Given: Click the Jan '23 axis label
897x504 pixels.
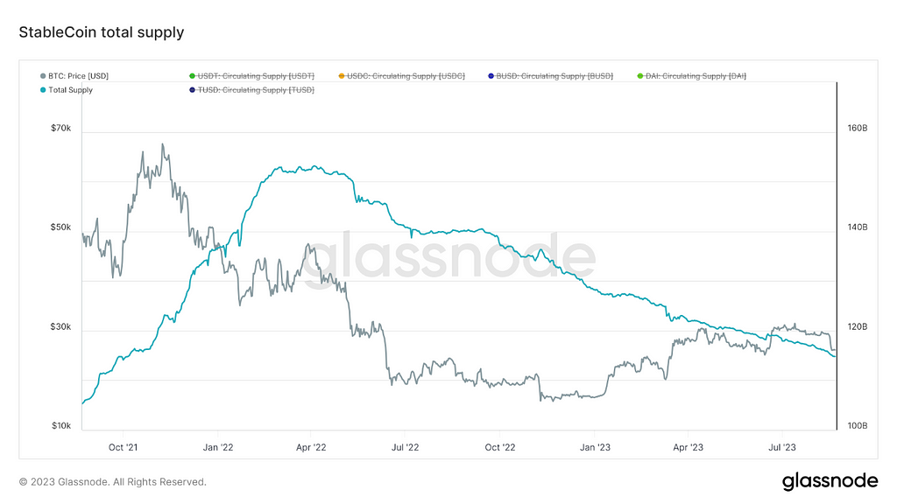Looking at the screenshot, I should point(595,447).
